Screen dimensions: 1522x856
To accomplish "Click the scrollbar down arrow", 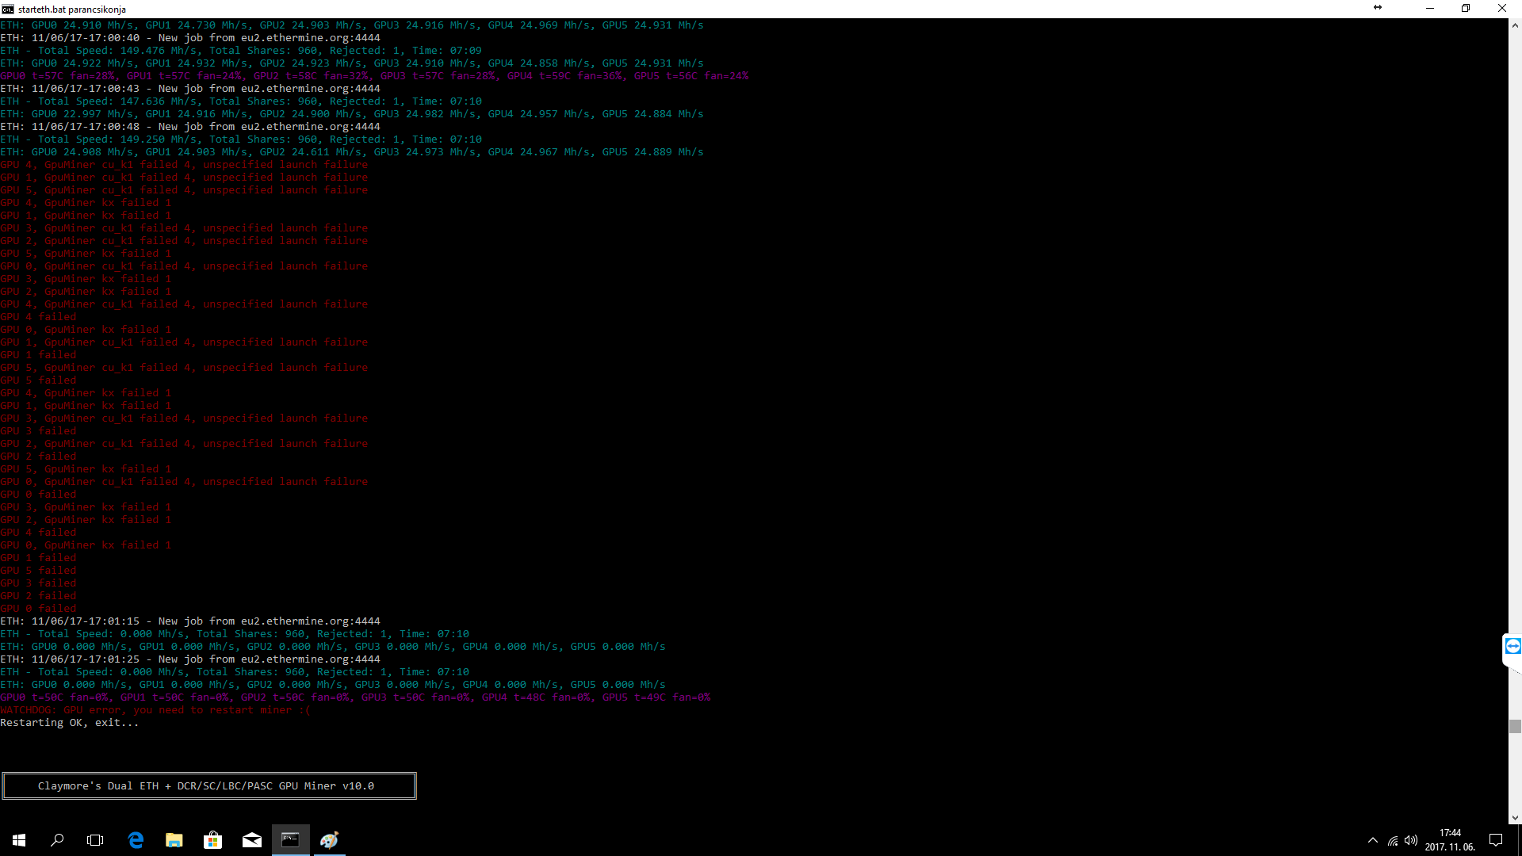I will coord(1515,817).
